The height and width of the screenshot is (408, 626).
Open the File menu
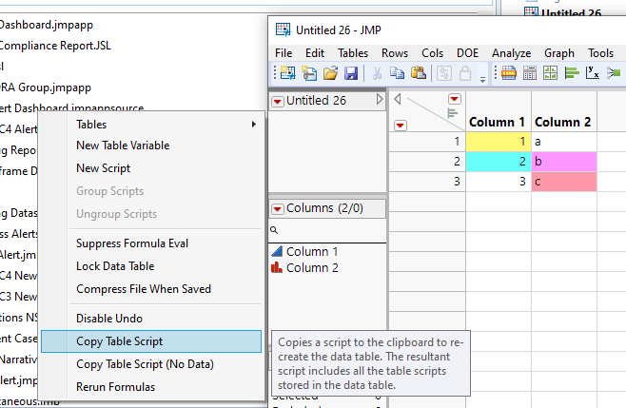point(284,53)
